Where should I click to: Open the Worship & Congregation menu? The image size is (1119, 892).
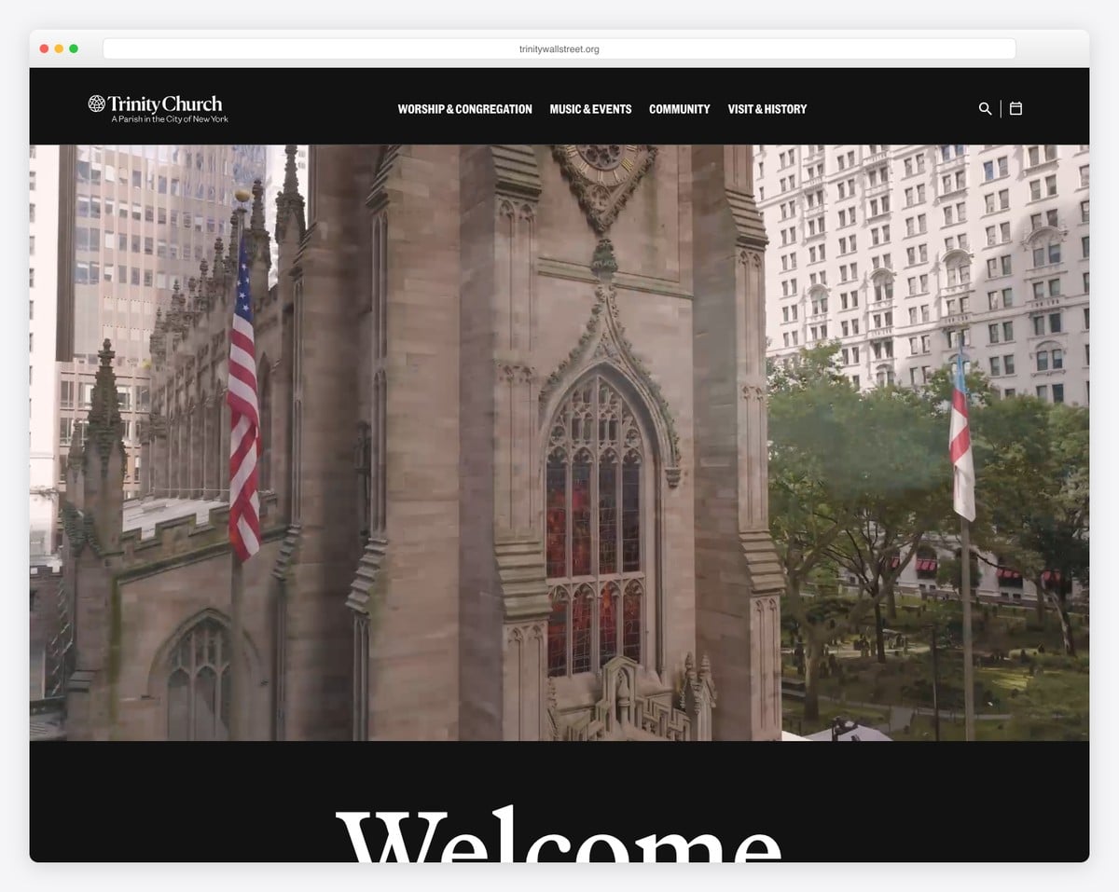coord(464,109)
